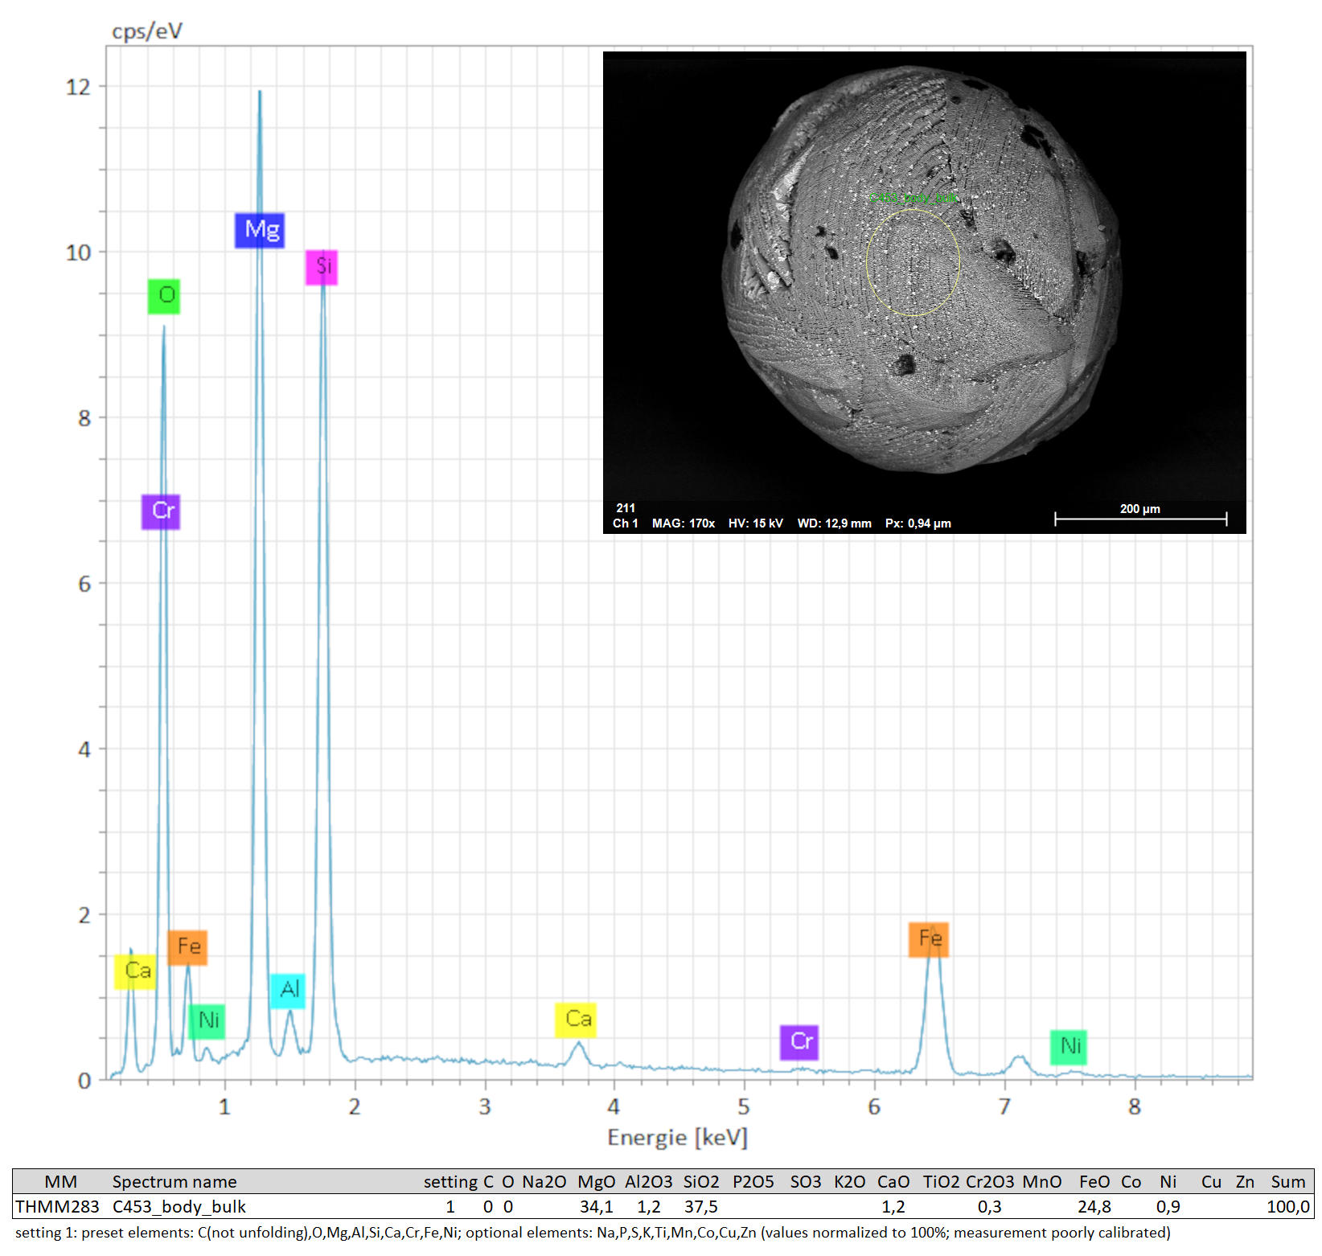Click the yellow Ca label near 3.7 keV
The width and height of the screenshot is (1322, 1256).
(x=576, y=1020)
